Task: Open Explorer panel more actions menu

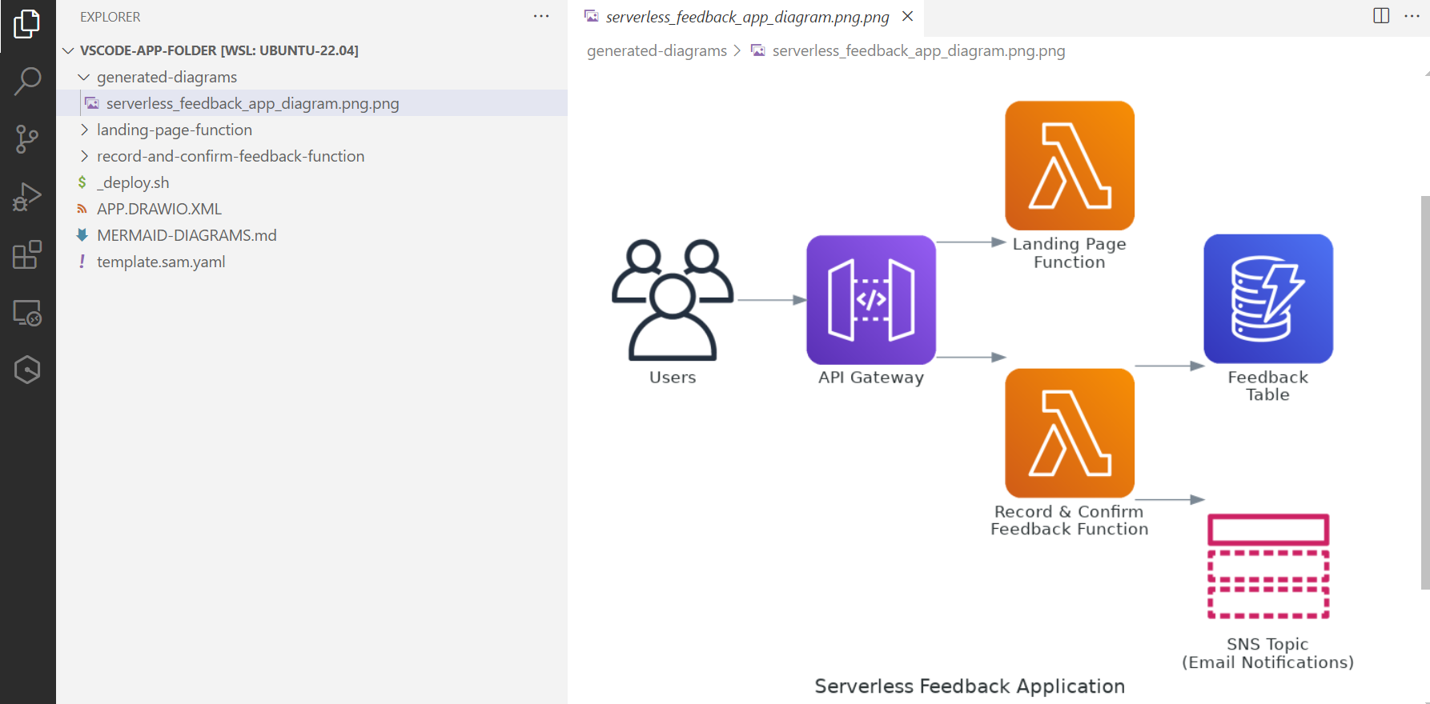Action: click(x=541, y=17)
